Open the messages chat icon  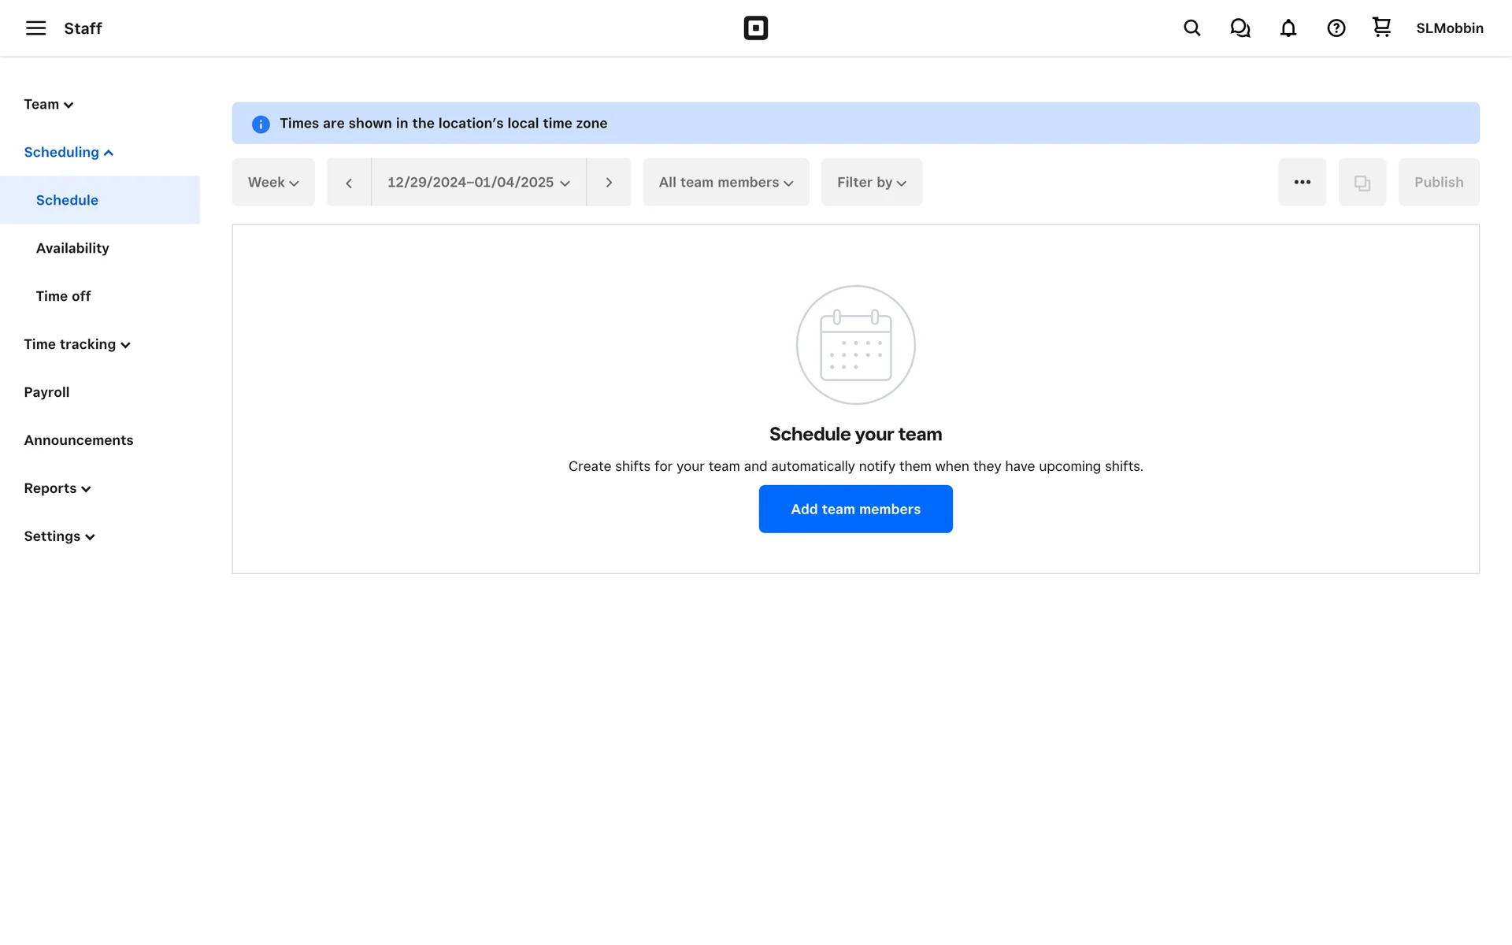pyautogui.click(x=1240, y=28)
